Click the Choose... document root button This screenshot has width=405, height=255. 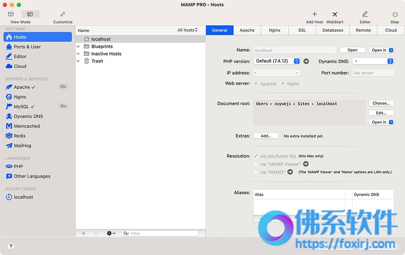click(381, 103)
